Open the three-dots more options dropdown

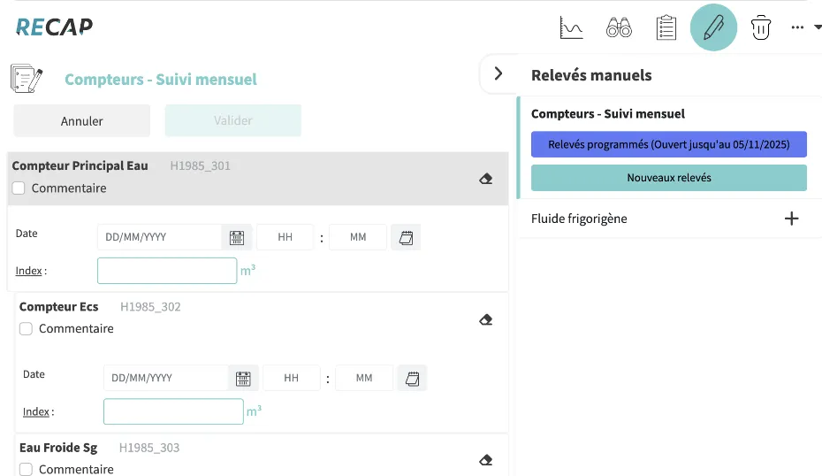point(804,28)
